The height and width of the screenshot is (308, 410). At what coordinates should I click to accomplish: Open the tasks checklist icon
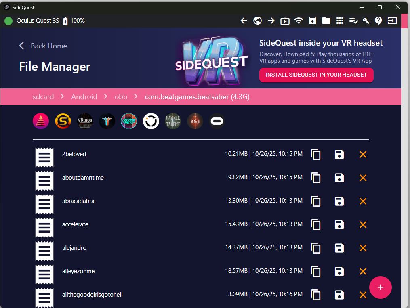[353, 21]
